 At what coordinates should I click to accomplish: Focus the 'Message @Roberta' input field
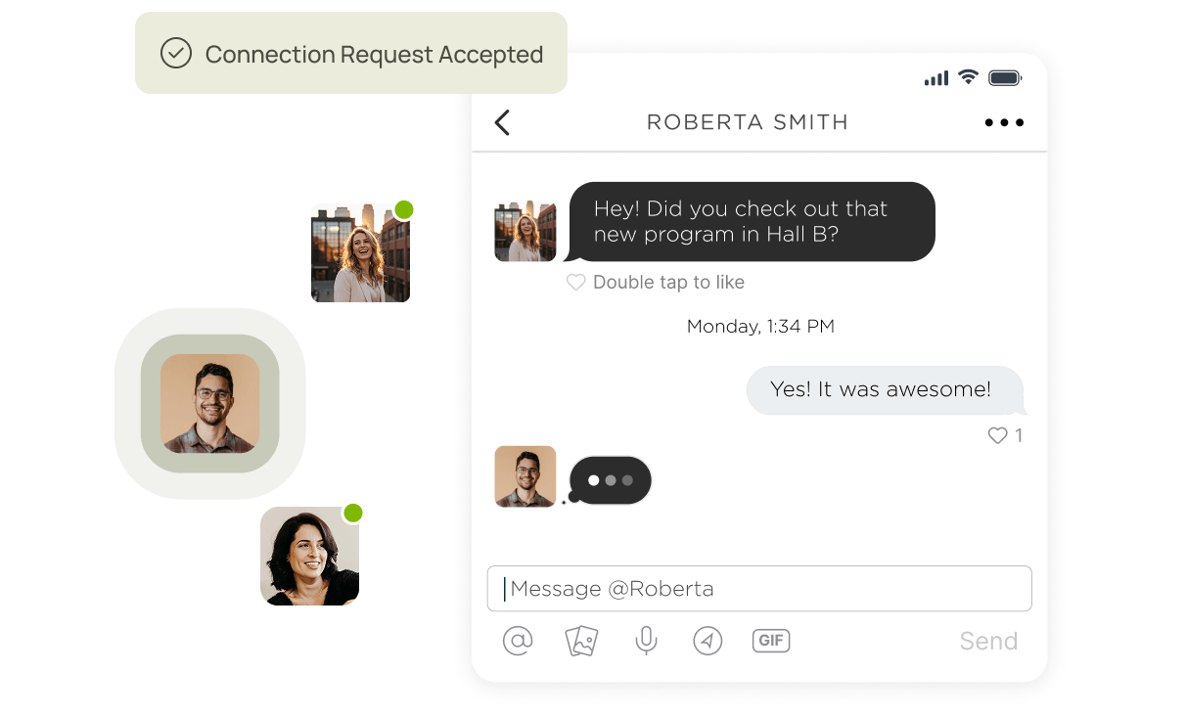click(759, 589)
